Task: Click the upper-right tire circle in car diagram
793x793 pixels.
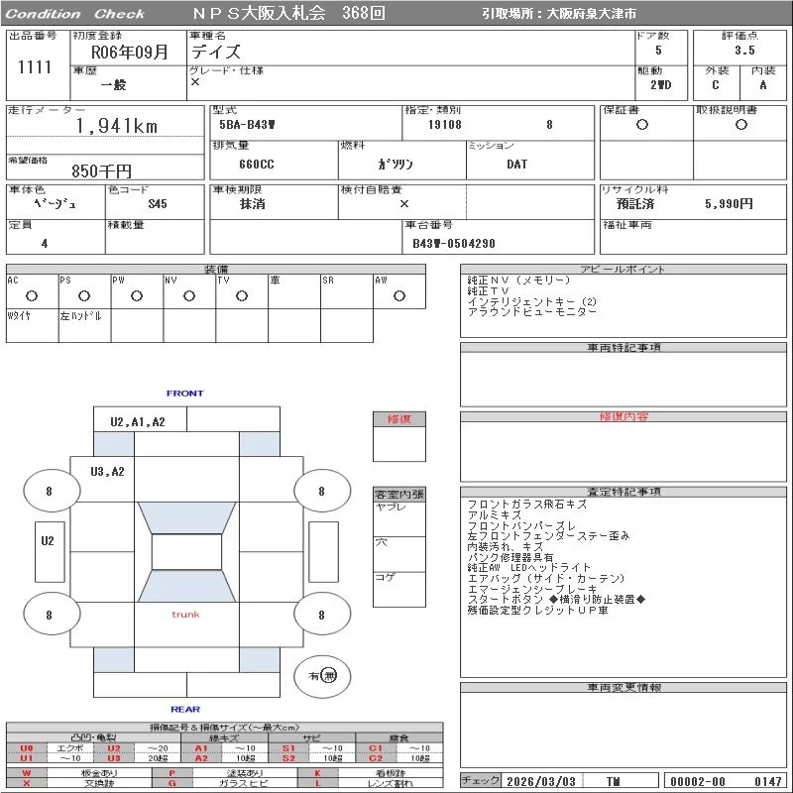Action: tap(321, 491)
